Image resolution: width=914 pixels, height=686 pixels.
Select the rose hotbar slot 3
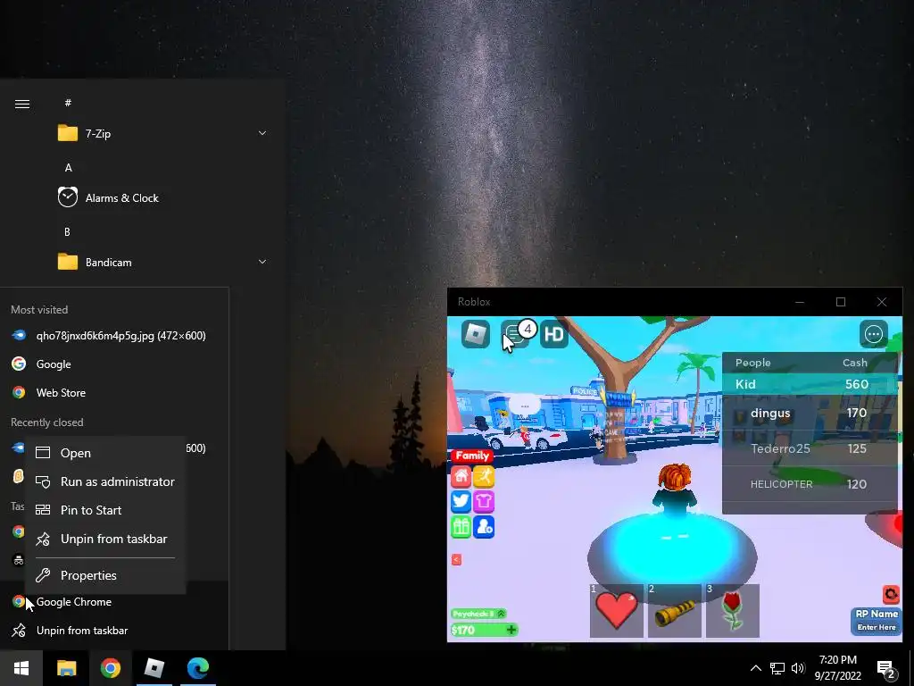733,611
